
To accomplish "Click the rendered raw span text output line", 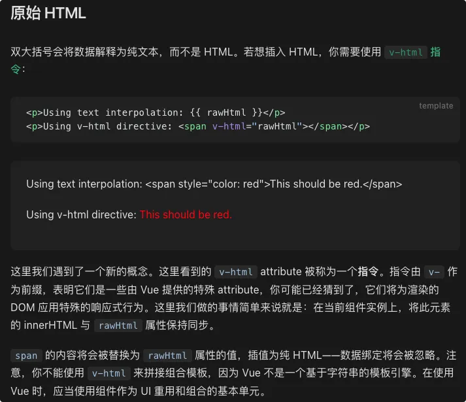I will click(x=214, y=184).
